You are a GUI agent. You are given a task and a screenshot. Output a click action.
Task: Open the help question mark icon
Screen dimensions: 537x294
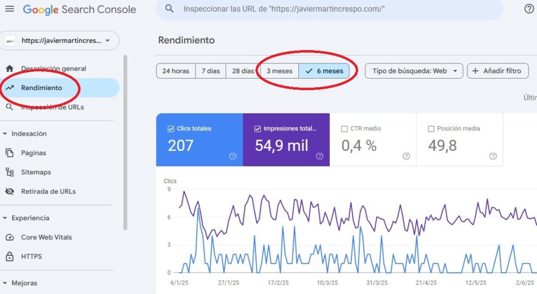pyautogui.click(x=529, y=9)
